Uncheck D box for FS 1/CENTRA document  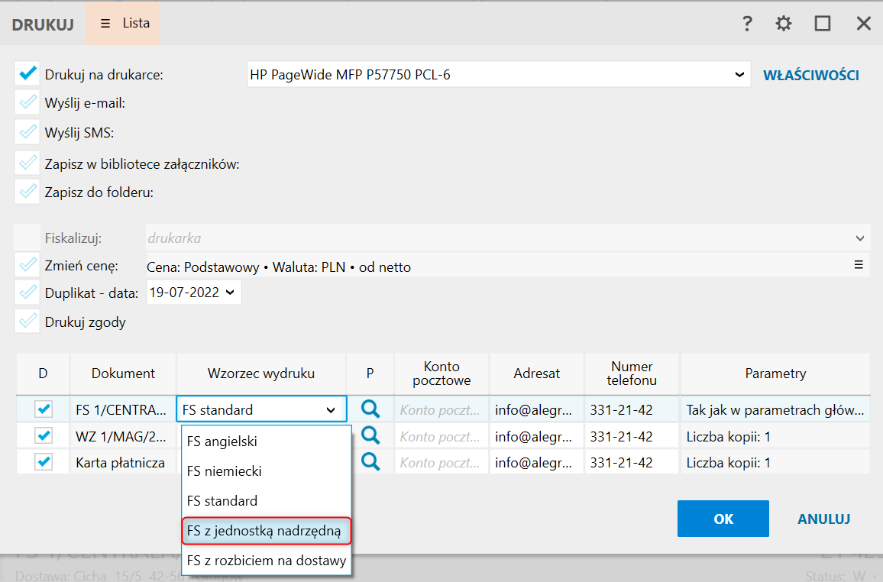click(44, 409)
